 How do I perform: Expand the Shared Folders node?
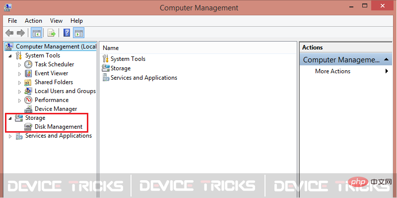pyautogui.click(x=20, y=83)
